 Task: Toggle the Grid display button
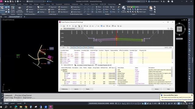(x=72, y=48)
